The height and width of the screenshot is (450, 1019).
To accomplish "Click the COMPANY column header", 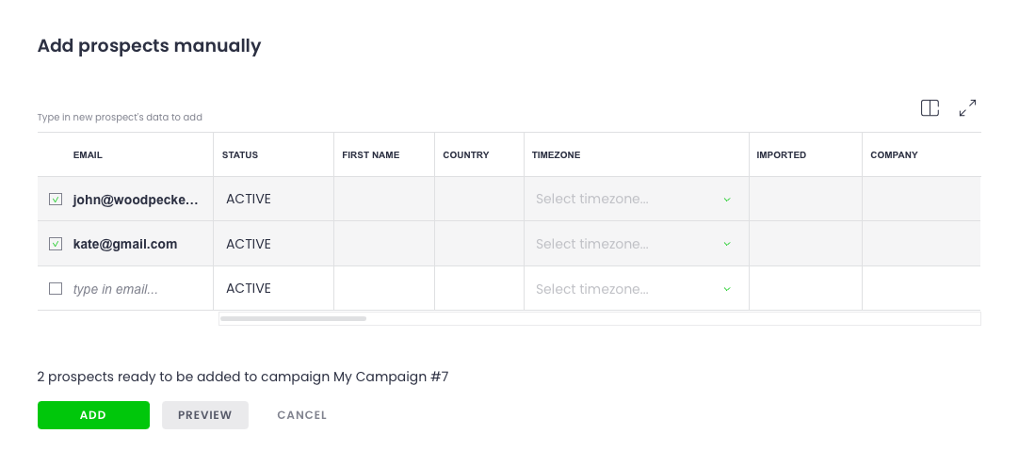I will click(894, 154).
